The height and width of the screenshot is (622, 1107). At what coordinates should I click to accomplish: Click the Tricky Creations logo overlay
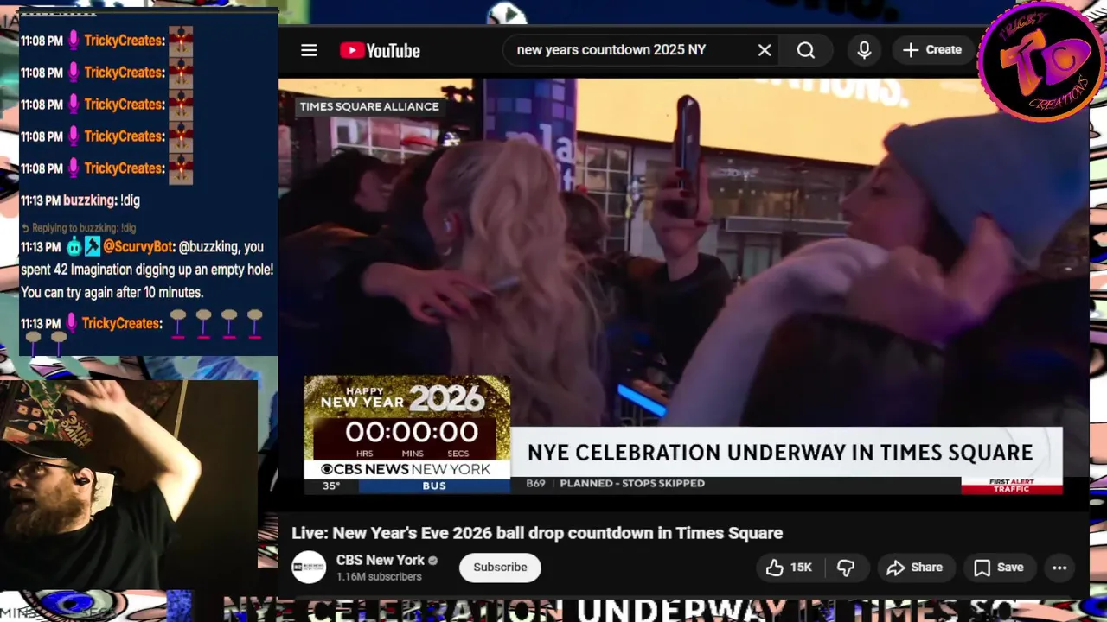coord(1041,62)
